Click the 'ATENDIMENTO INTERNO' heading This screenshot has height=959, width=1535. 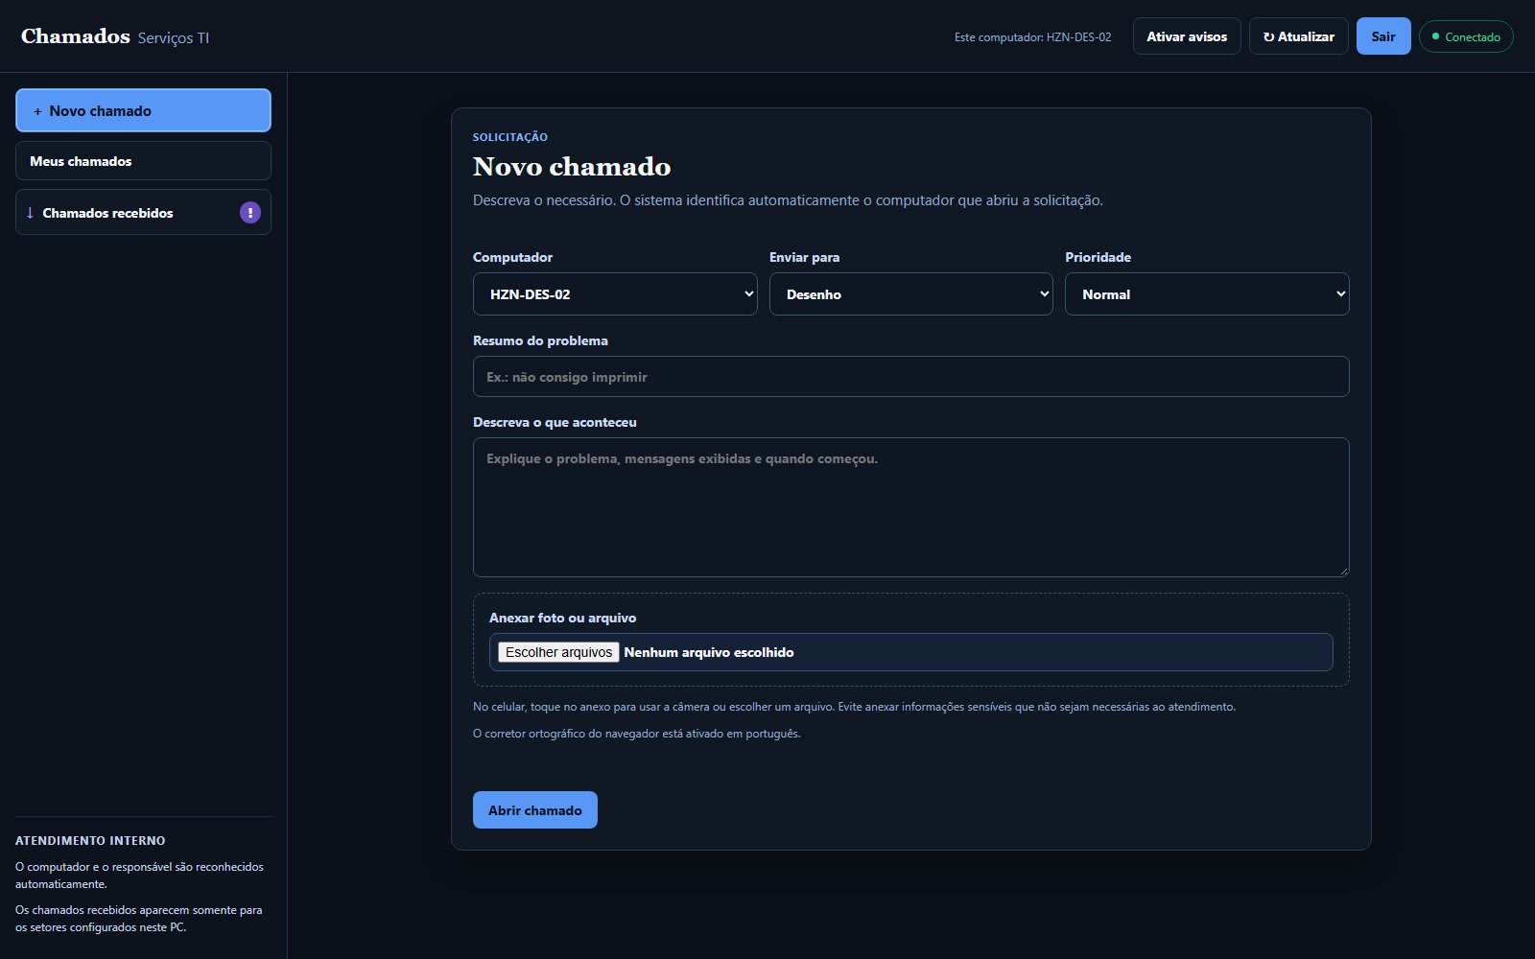pos(90,841)
